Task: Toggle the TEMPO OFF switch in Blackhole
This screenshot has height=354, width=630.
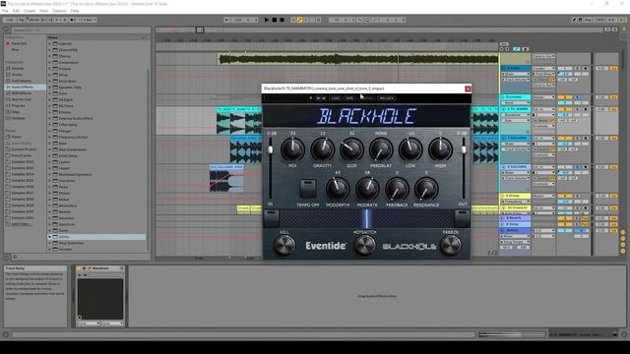Action: 308,189
